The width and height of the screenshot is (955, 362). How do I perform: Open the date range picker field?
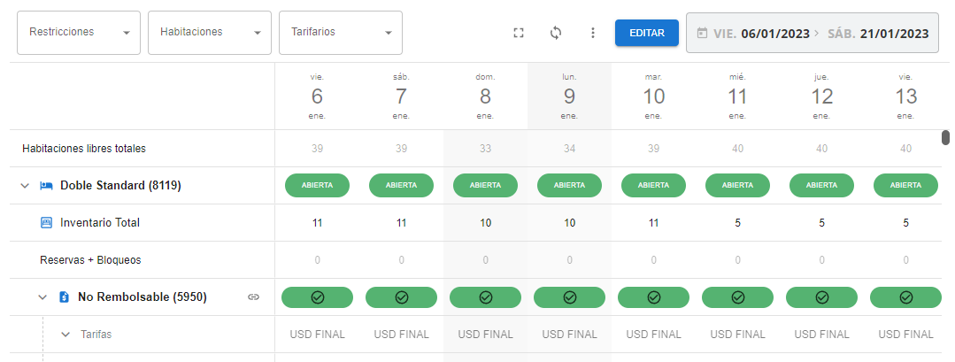coord(813,33)
